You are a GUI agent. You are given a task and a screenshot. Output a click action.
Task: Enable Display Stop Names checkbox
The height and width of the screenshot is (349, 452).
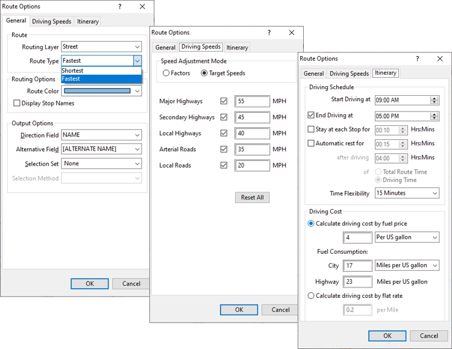(17, 104)
